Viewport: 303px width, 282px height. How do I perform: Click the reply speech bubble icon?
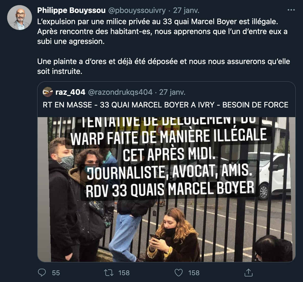[x=42, y=273]
